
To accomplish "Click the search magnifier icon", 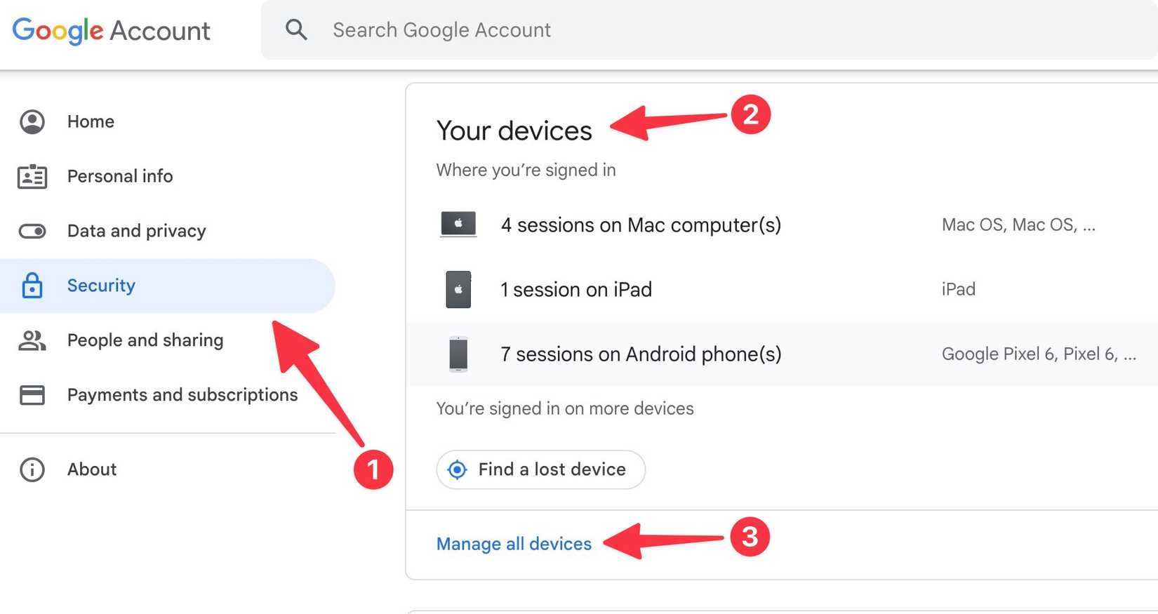I will (x=296, y=29).
